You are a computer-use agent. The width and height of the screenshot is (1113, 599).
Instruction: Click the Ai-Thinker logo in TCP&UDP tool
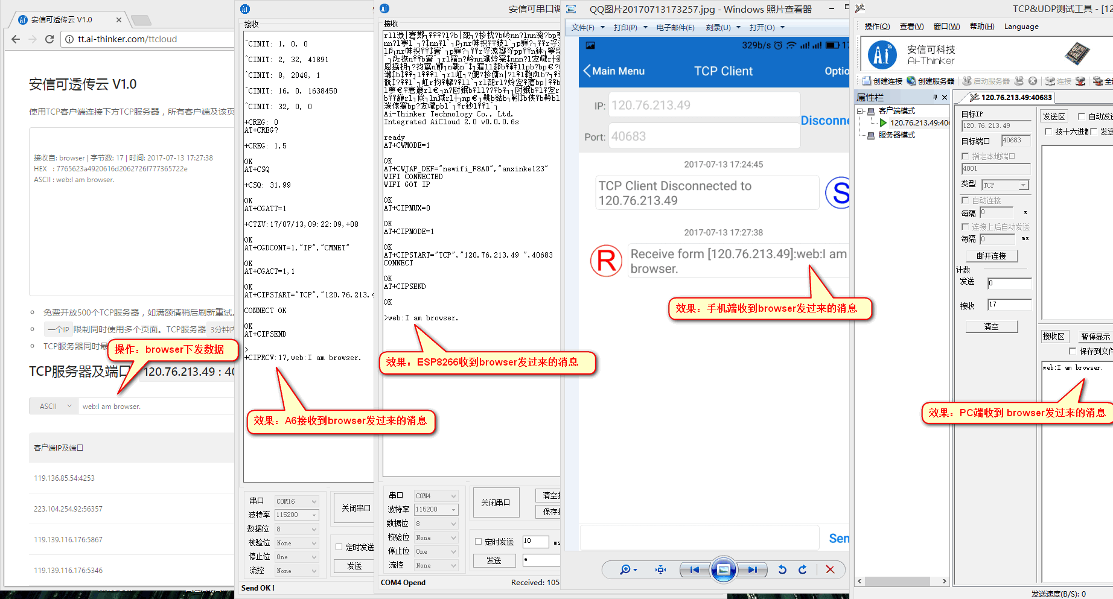[x=882, y=55]
